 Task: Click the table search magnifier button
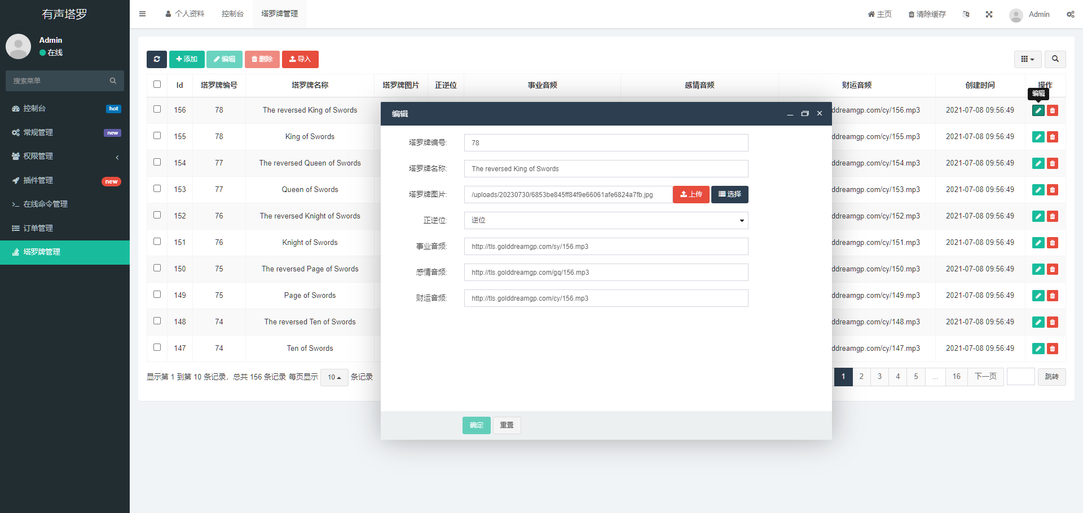pyautogui.click(x=1055, y=59)
